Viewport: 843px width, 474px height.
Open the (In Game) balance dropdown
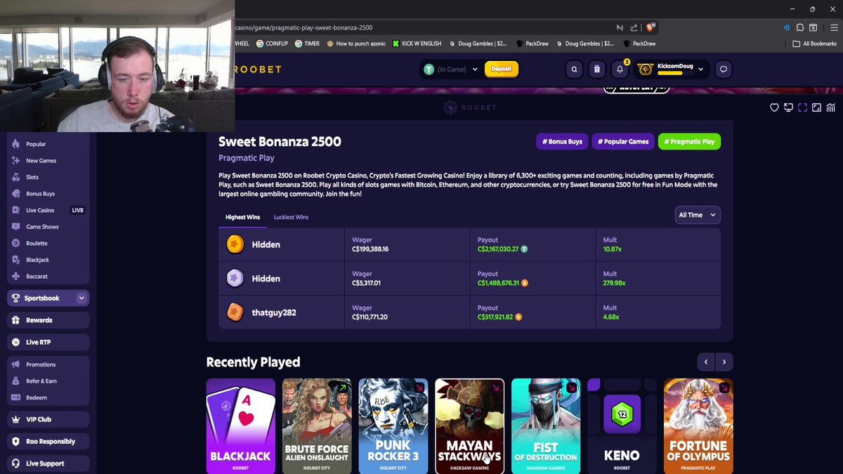tap(450, 69)
